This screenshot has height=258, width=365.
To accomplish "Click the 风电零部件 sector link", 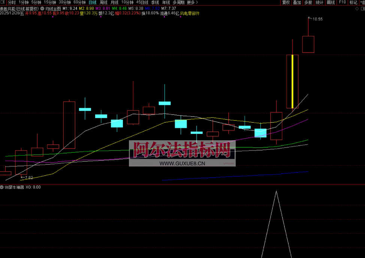I will pos(190,13).
